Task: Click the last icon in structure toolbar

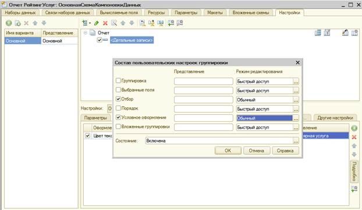Action: click(x=180, y=23)
